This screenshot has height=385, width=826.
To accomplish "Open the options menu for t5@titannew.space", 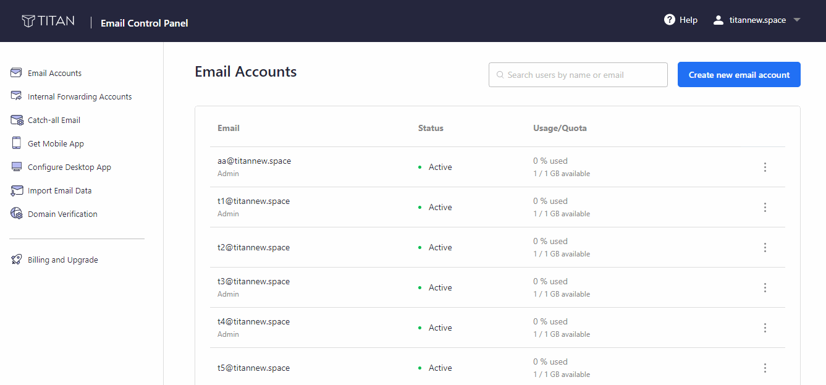I will click(765, 368).
